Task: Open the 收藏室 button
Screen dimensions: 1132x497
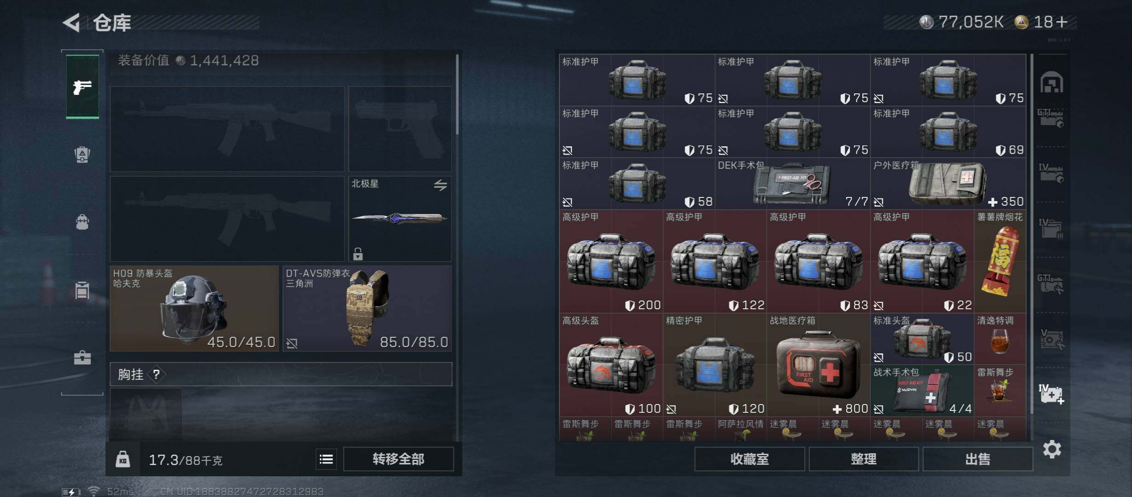Action: (x=750, y=459)
